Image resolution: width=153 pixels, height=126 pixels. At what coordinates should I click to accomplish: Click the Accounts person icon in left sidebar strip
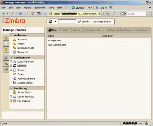point(6,38)
